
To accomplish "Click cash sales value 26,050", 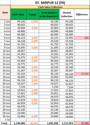I will [18, 77].
